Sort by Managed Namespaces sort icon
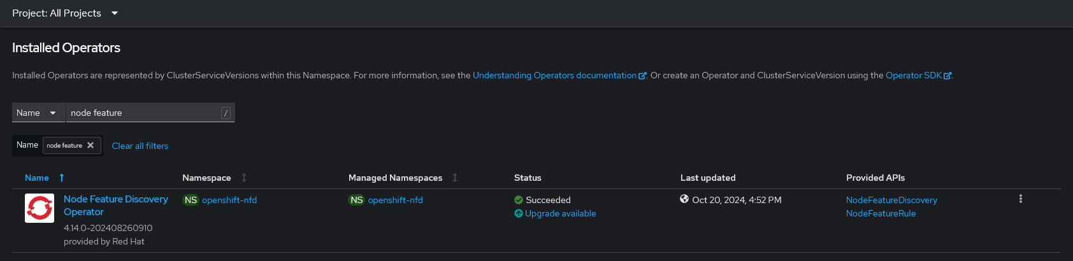This screenshot has height=261, width=1073. [455, 178]
